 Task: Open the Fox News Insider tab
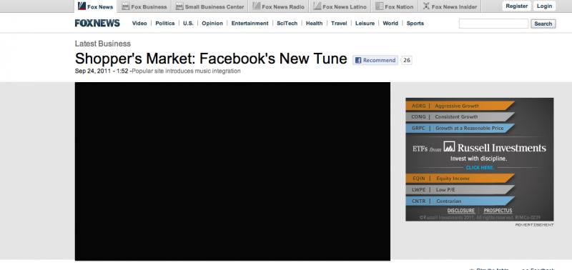(x=450, y=6)
